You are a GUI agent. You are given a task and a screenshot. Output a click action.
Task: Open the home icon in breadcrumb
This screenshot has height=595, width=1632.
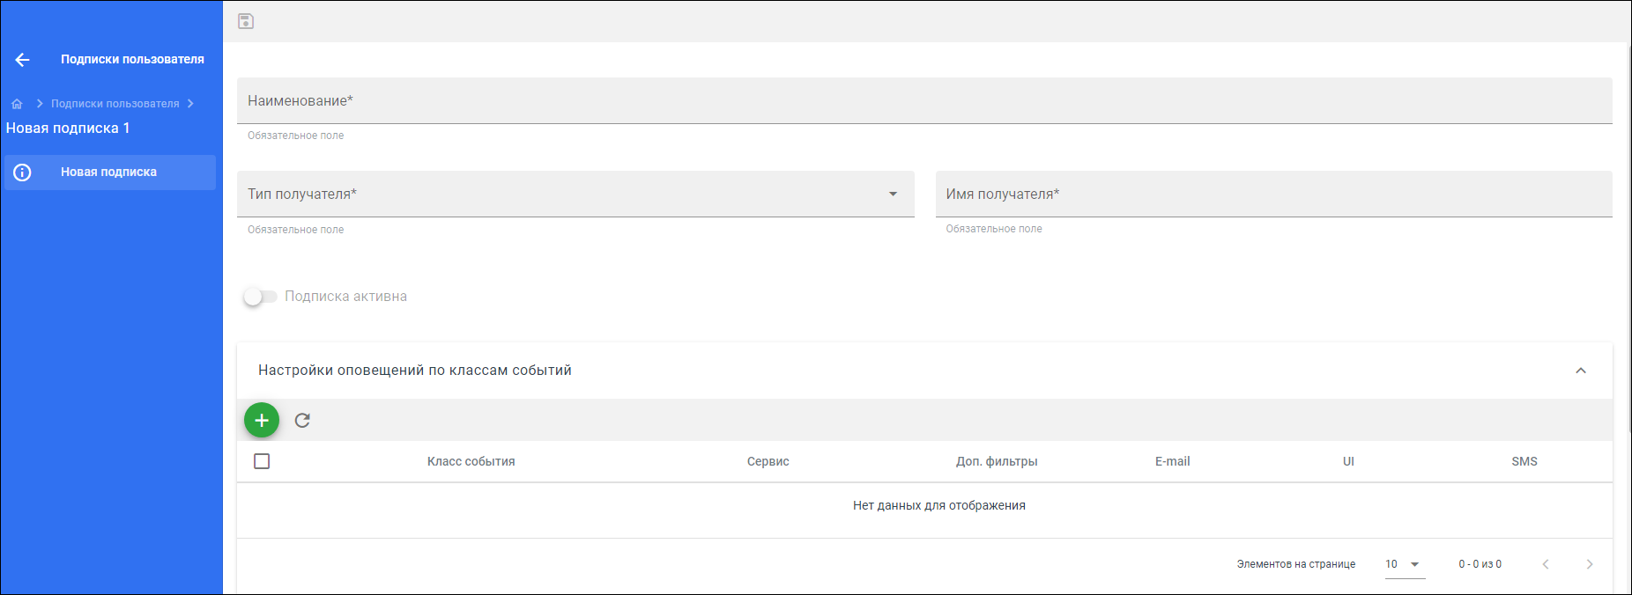(x=17, y=104)
